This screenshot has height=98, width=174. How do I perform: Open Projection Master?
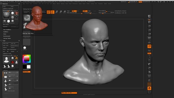coord(27,12)
